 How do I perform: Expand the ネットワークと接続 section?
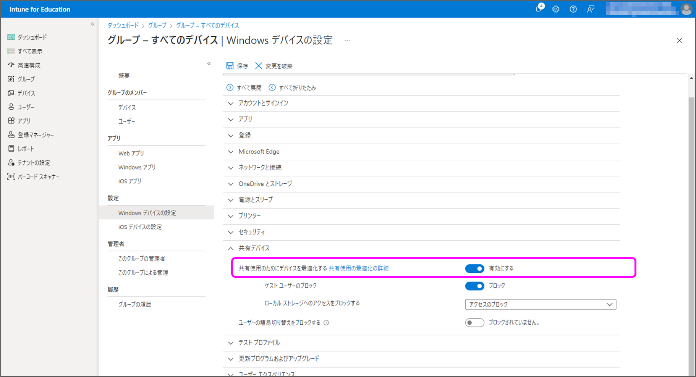click(x=421, y=168)
